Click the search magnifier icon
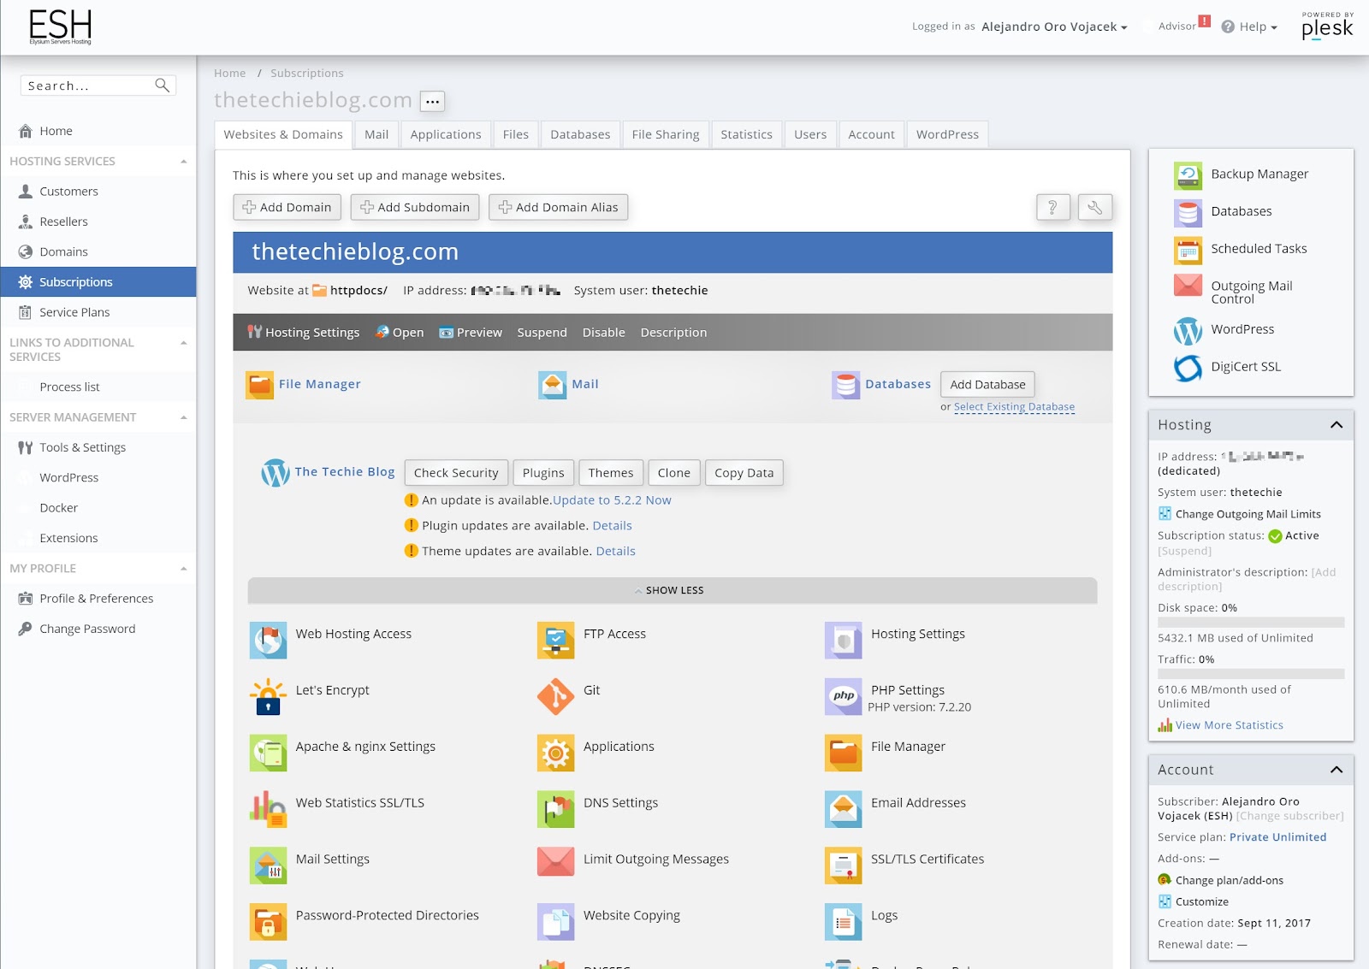The image size is (1369, 969). 162,85
